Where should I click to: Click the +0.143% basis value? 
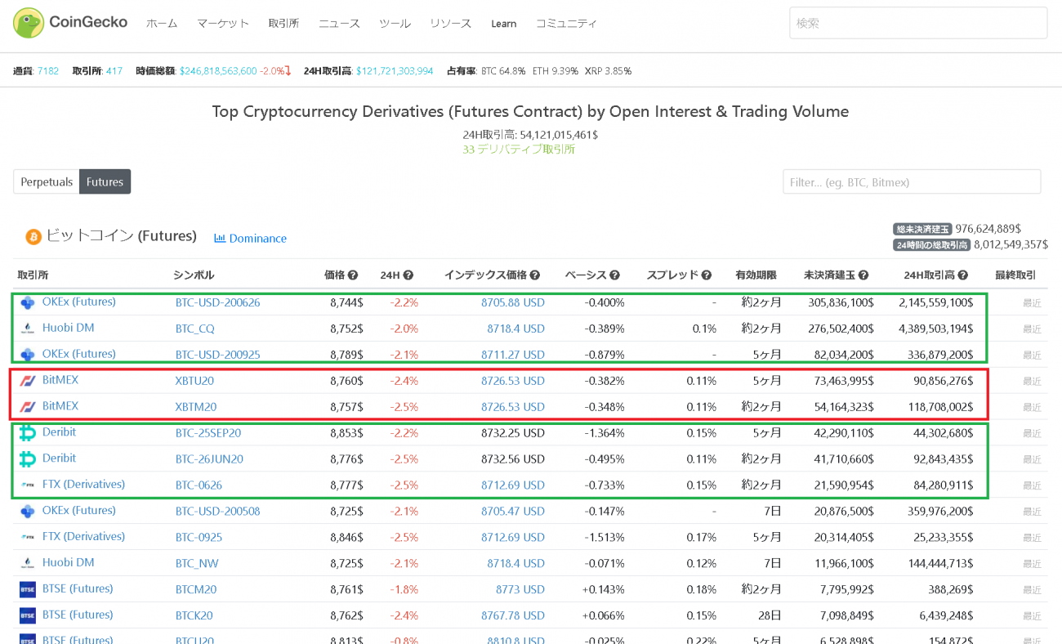coord(604,589)
